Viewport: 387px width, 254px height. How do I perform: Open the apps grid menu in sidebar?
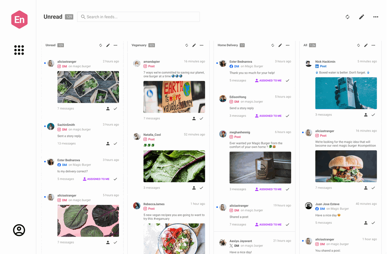[x=19, y=50]
